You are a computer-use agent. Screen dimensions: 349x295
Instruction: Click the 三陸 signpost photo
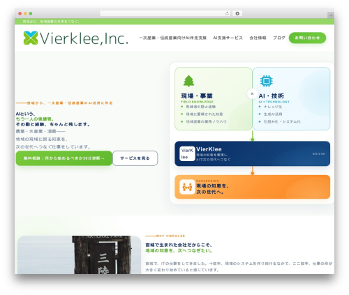point(79,255)
